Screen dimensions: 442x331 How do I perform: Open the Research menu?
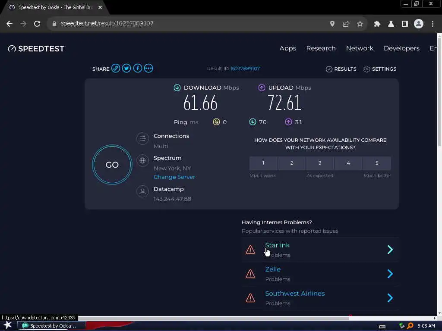coord(321,48)
